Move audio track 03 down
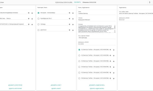 [114, 61]
